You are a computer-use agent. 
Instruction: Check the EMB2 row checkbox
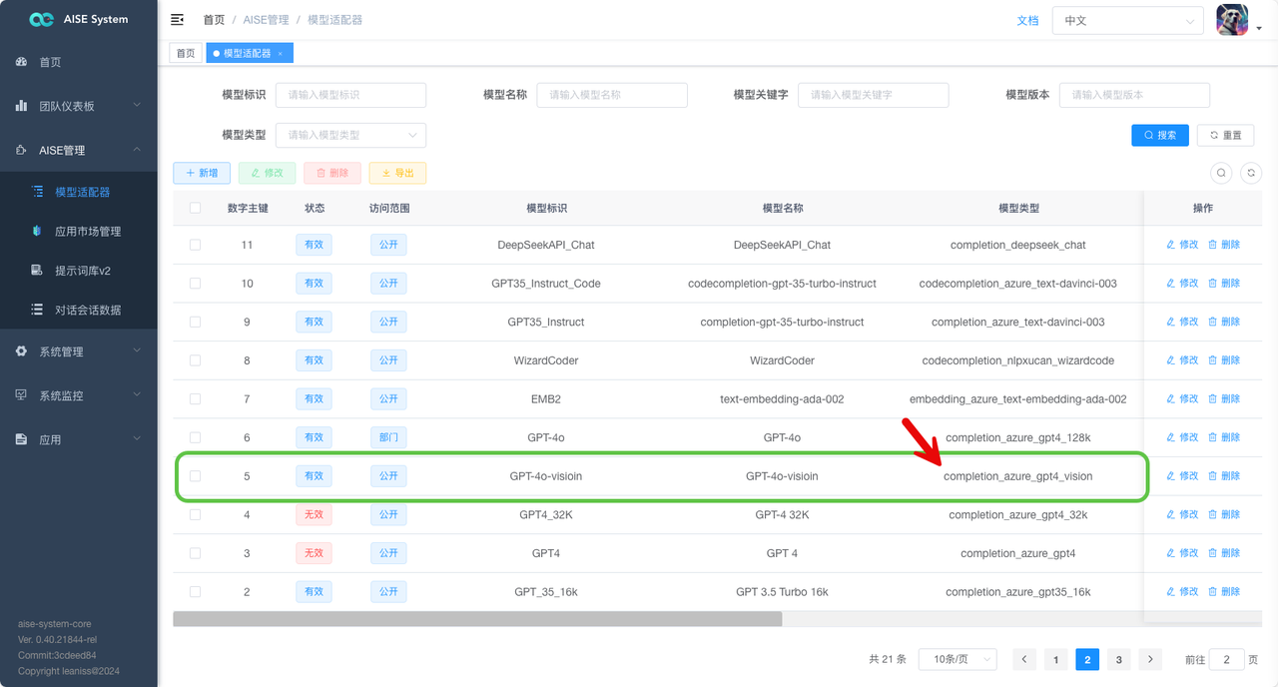pos(196,398)
